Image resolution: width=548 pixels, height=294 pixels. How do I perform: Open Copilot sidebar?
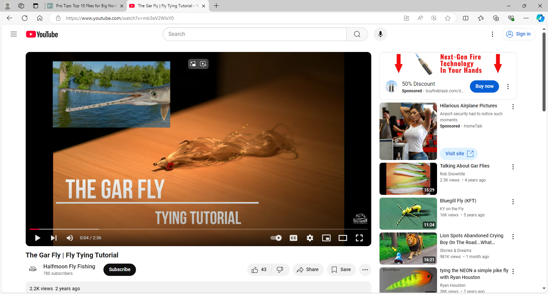coord(540,18)
